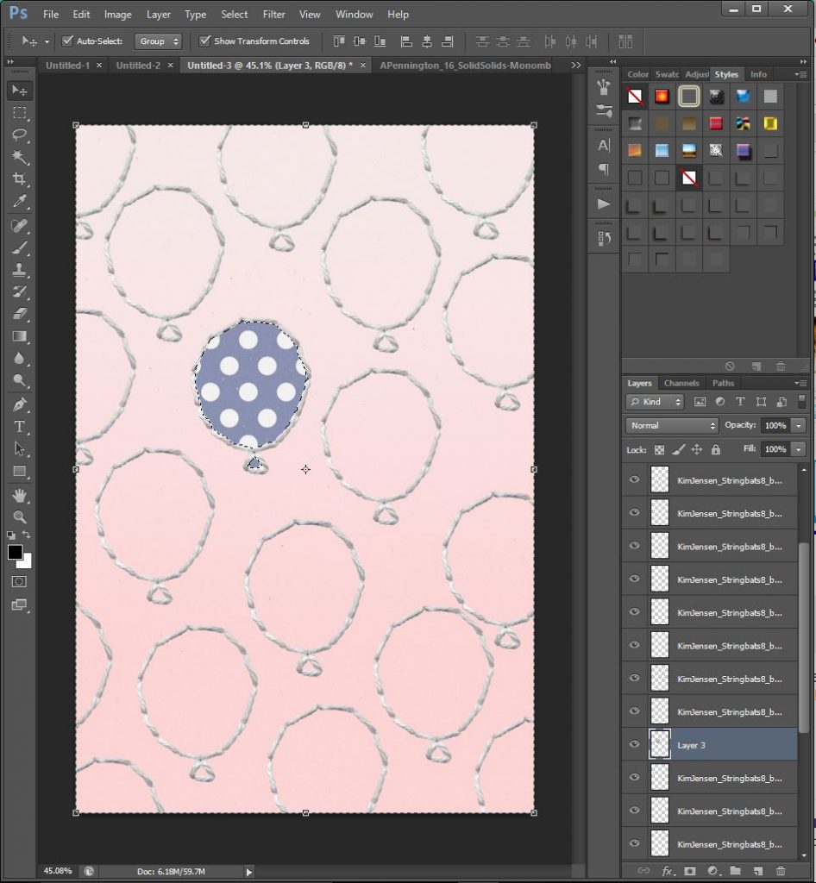Viewport: 816px width, 883px height.
Task: Select the Crop tool
Action: 19,179
